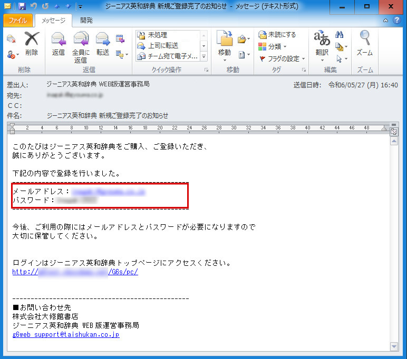Mark message as unread (未読にする)
Viewport: 407px width, 359px height.
[x=277, y=35]
